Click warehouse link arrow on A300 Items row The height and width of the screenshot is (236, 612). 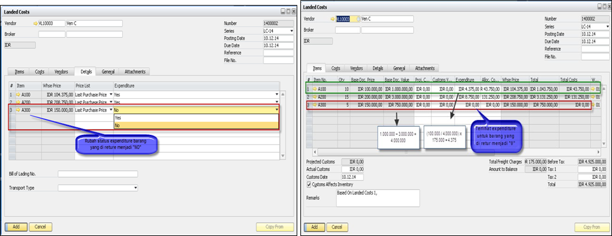point(593,104)
